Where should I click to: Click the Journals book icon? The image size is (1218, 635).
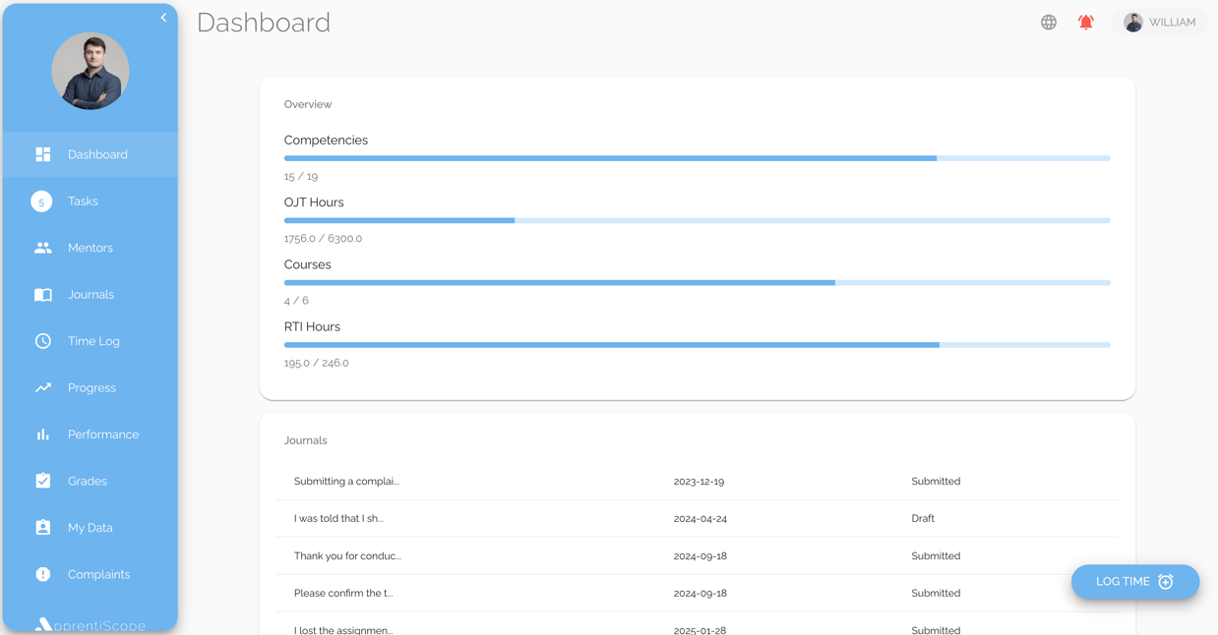43,295
